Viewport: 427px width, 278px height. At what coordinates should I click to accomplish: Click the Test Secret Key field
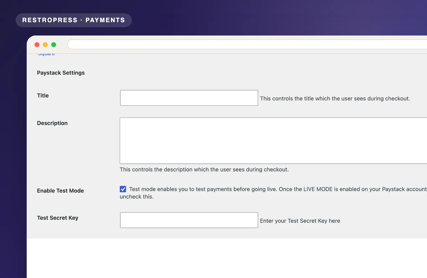click(189, 220)
